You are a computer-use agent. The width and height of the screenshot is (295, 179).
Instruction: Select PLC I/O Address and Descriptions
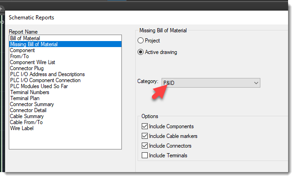pyautogui.click(x=65, y=74)
